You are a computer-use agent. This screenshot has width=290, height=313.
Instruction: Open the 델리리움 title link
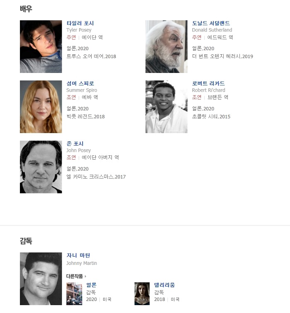pyautogui.click(x=164, y=285)
